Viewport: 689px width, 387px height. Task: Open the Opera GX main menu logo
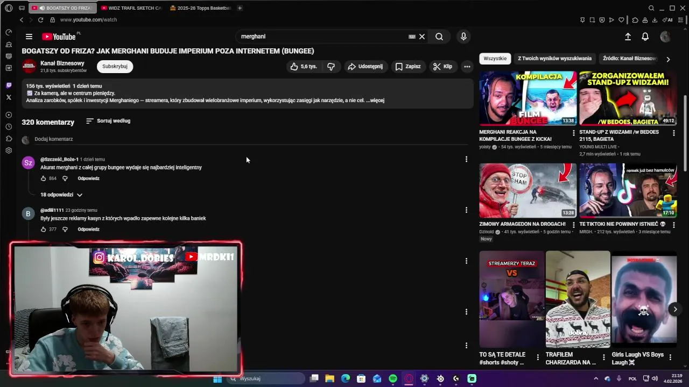click(9, 8)
